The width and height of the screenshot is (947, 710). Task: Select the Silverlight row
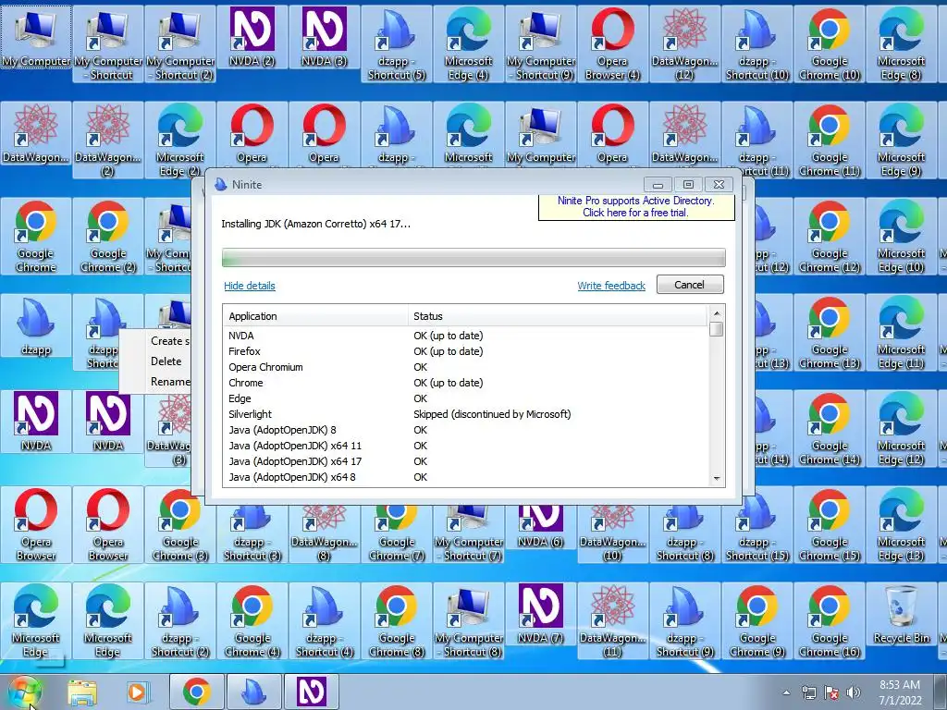(465, 414)
